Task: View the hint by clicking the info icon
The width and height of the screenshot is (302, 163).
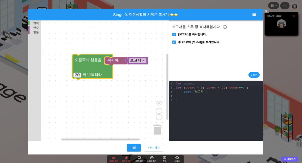Action: pyautogui.click(x=225, y=27)
